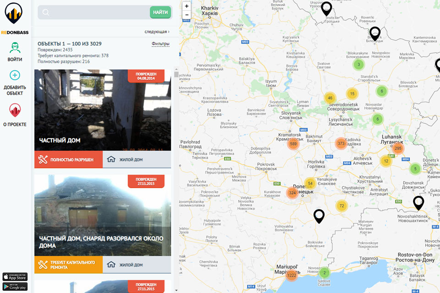Open the 72 cluster marker
The image size is (440, 293).
(x=341, y=206)
